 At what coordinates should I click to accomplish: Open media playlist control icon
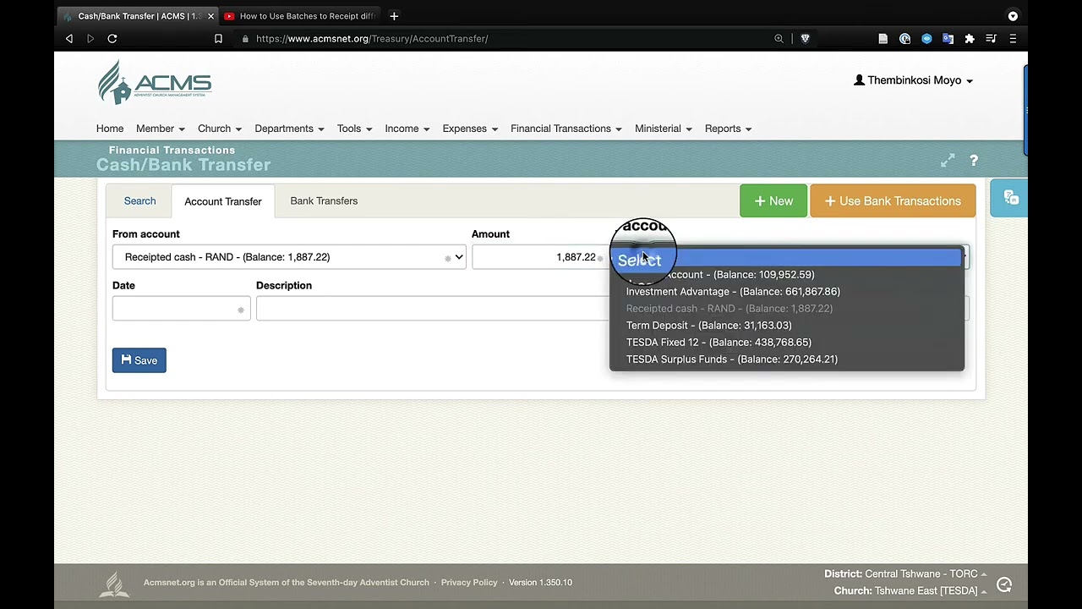point(991,39)
